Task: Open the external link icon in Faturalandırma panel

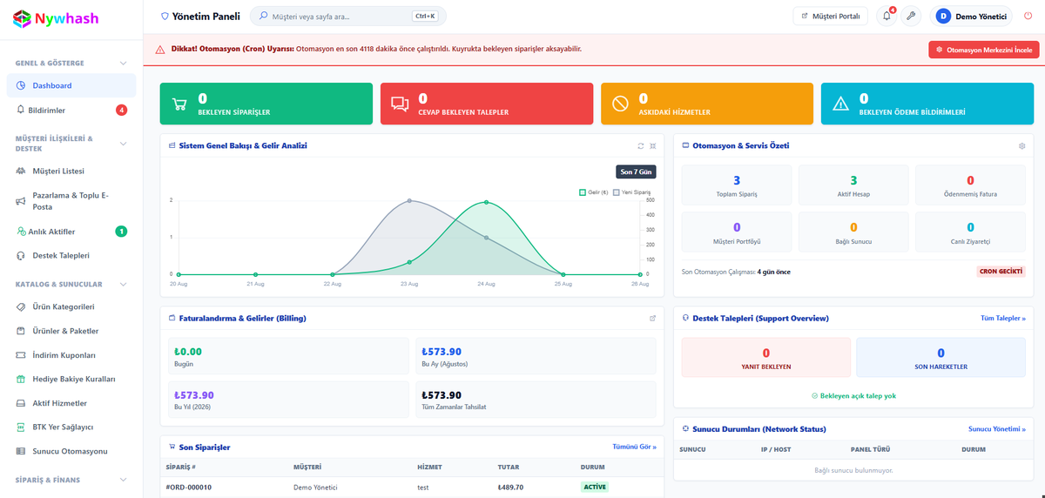Action: pyautogui.click(x=653, y=318)
